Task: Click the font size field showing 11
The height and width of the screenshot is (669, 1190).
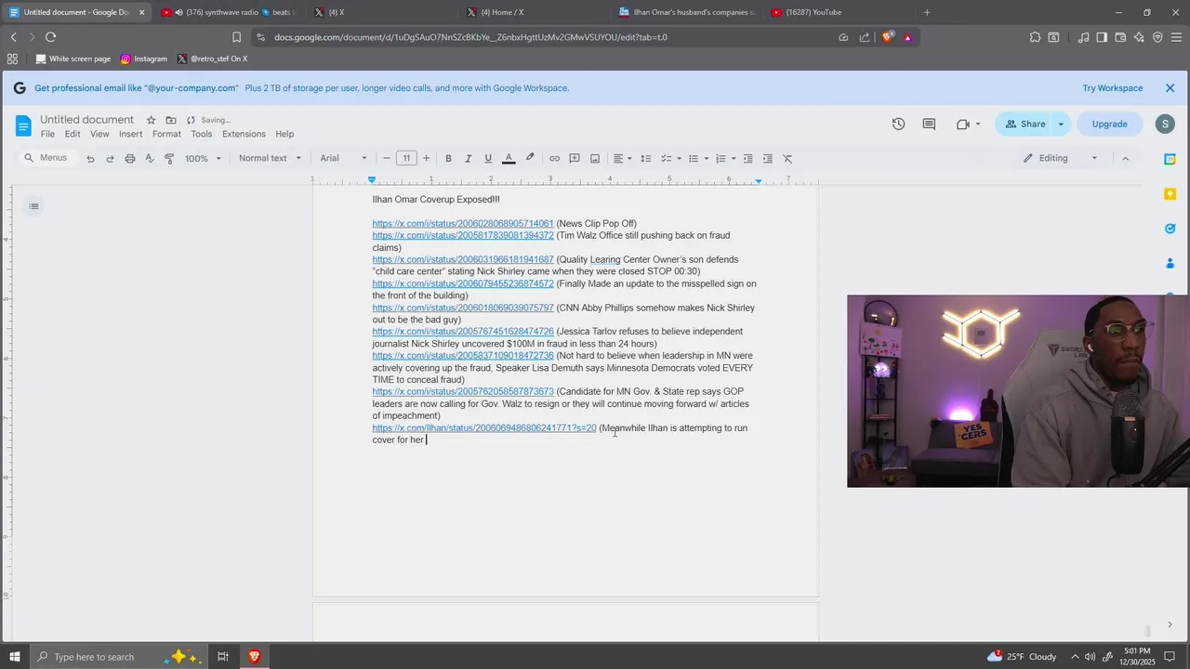Action: pos(406,159)
